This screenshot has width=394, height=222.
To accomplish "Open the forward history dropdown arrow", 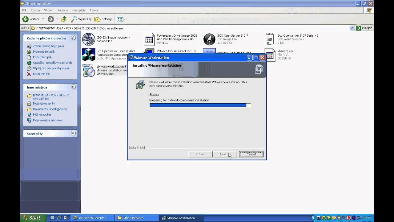I will [x=57, y=19].
